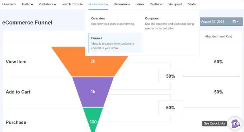The image size is (244, 132).
Task: Switch to the Dimensions tab
Action: 122,4
